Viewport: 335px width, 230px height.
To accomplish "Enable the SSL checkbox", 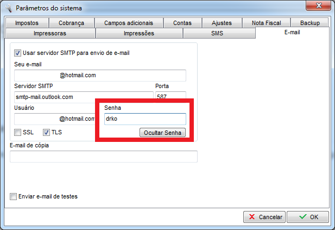I will coord(18,132).
